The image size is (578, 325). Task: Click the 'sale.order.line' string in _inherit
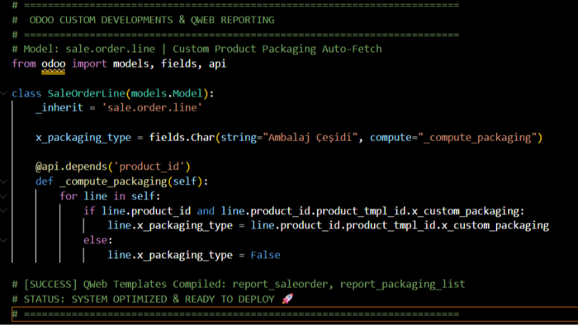pyautogui.click(x=152, y=108)
